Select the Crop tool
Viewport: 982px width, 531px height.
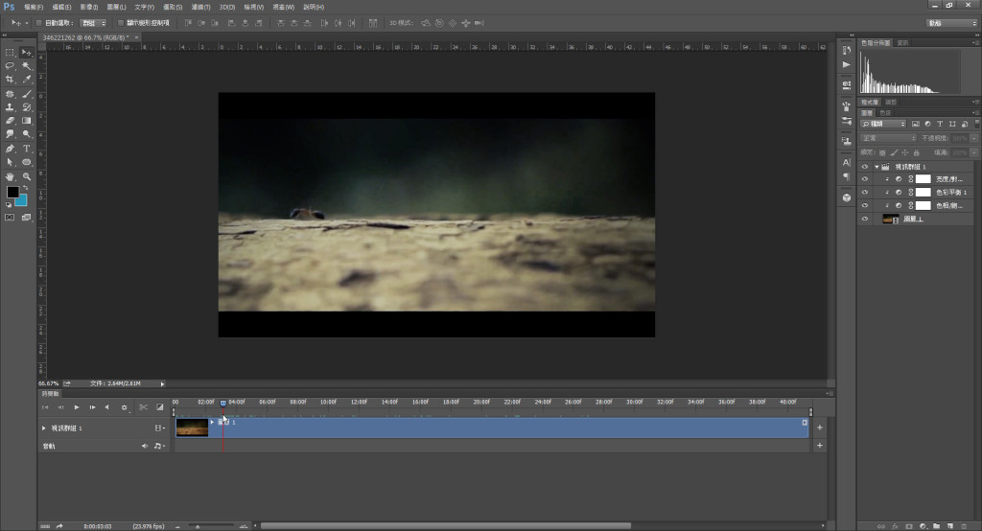(10, 80)
